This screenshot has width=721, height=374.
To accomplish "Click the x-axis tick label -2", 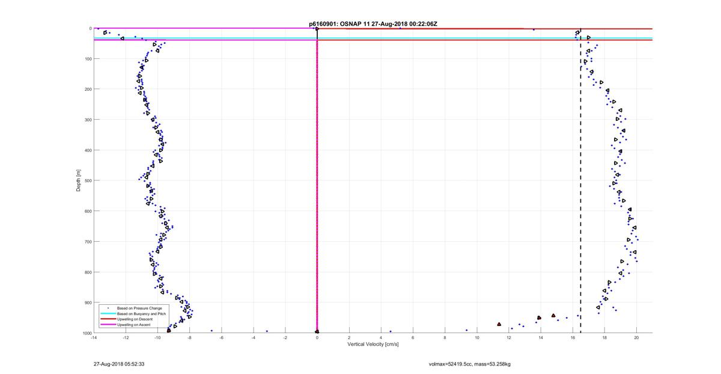I will point(285,338).
